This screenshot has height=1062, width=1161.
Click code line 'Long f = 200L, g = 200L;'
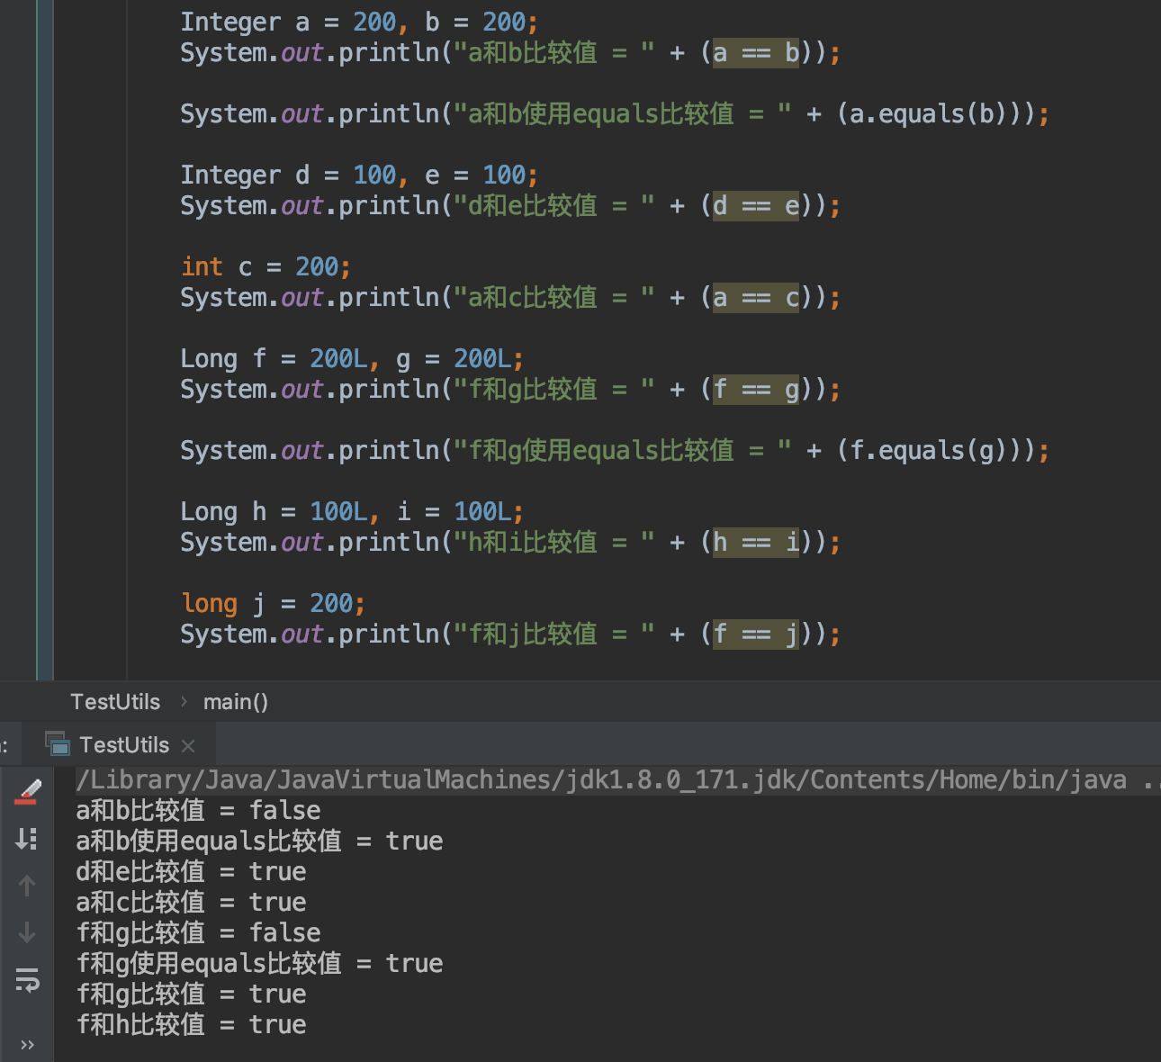tap(352, 358)
